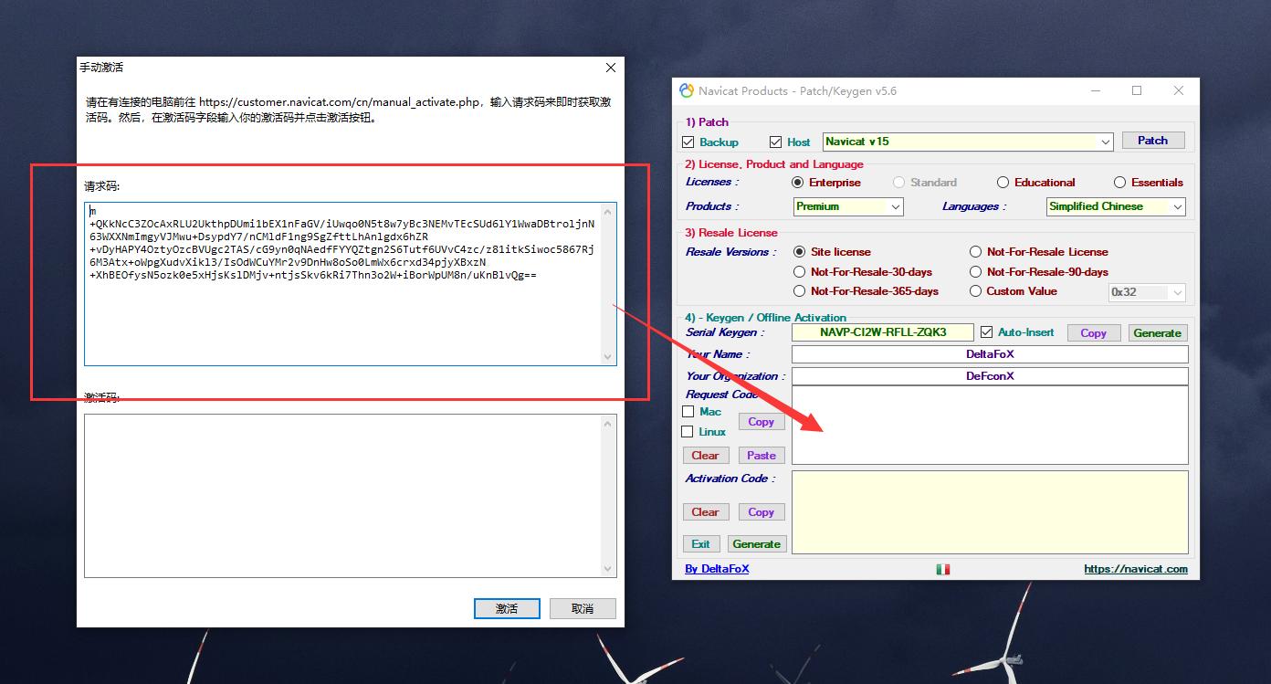Select Not-For-Resale-30-days option
1271x684 pixels.
(800, 272)
